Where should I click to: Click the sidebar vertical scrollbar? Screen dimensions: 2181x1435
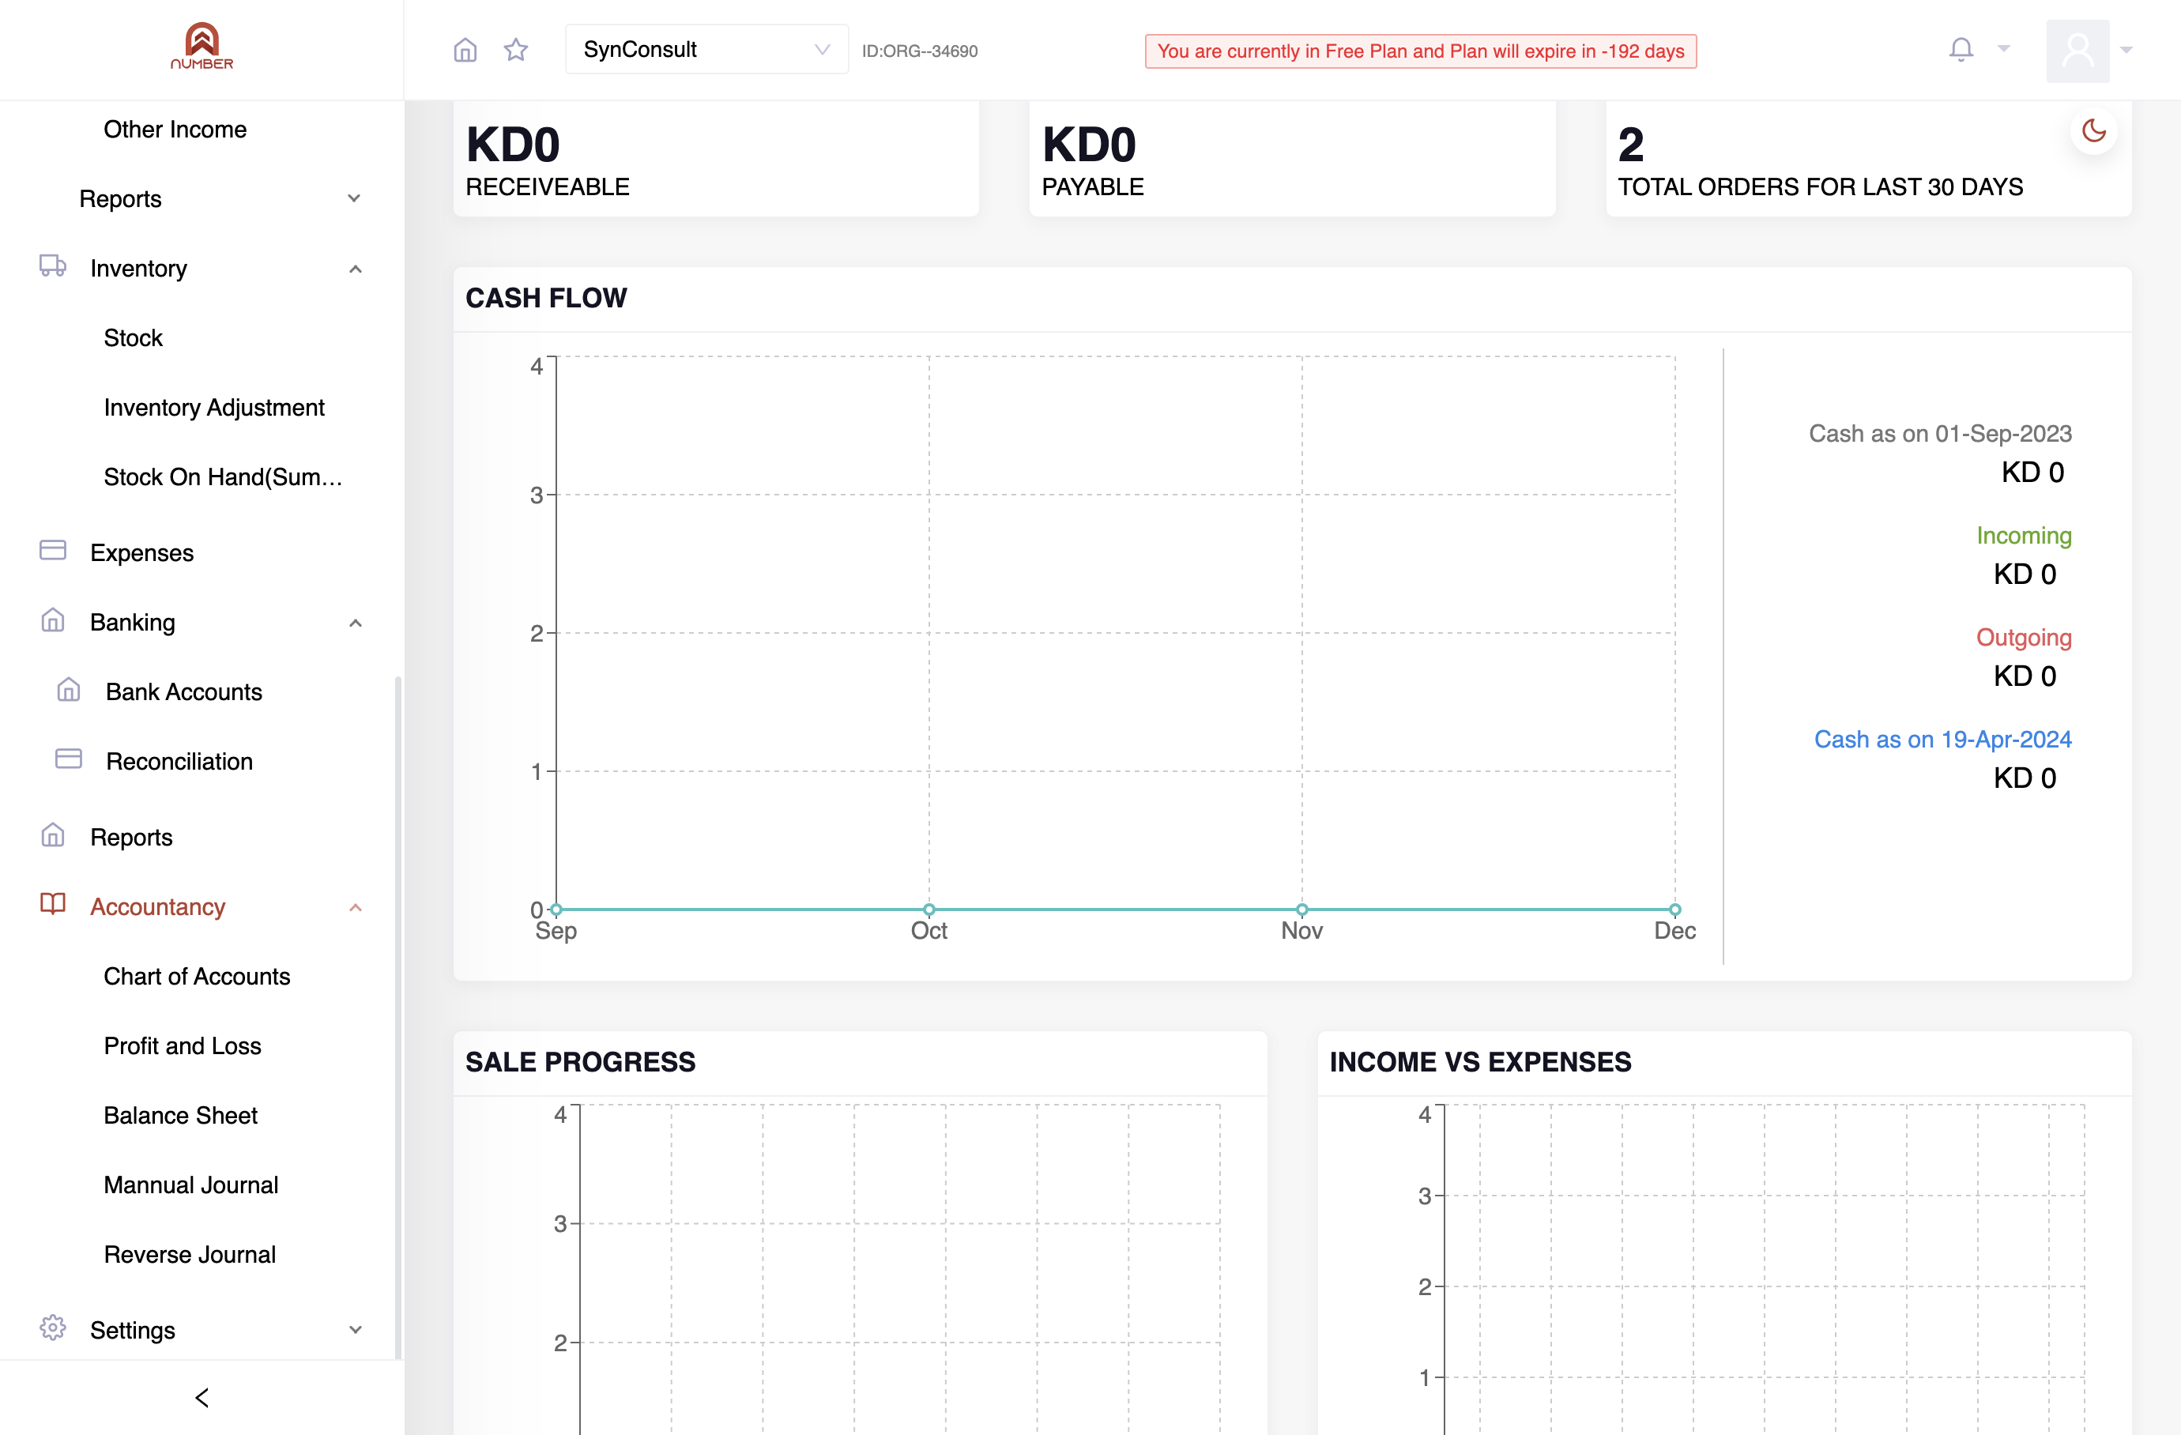397,1017
